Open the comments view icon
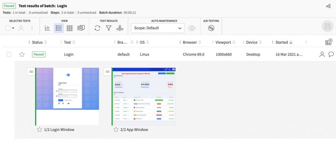Screen dimensions: 336x143 (81, 28)
